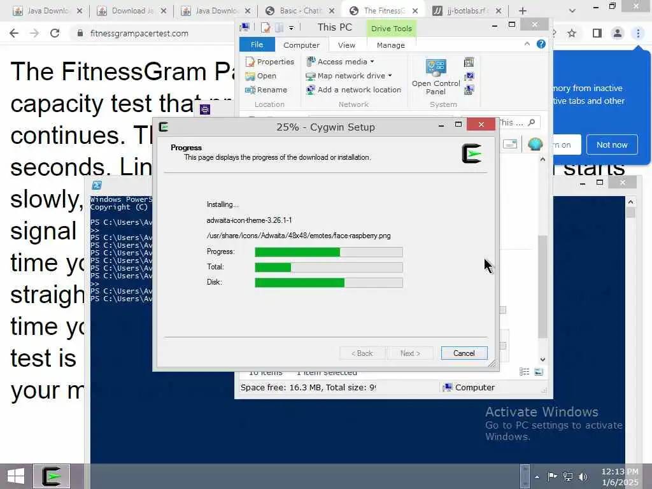
Task: Click Open in the Location ribbon group
Action: [261, 76]
